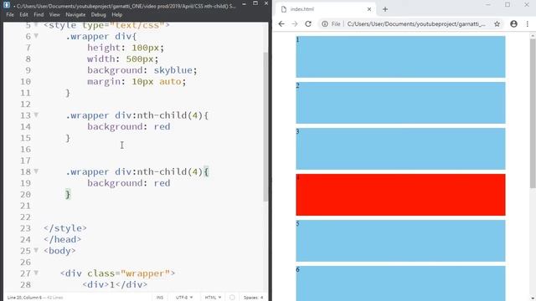Open the View menu in Brackets
Screen dimensions: 536x301
54,15
